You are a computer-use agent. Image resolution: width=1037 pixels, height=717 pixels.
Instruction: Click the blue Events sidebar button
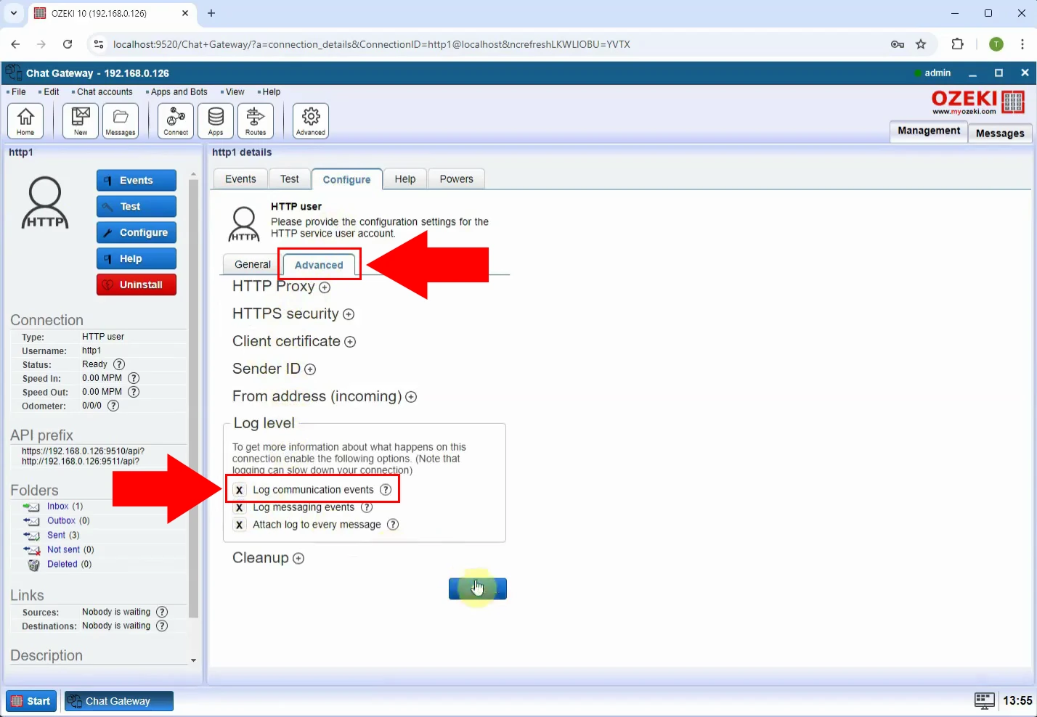pos(137,181)
